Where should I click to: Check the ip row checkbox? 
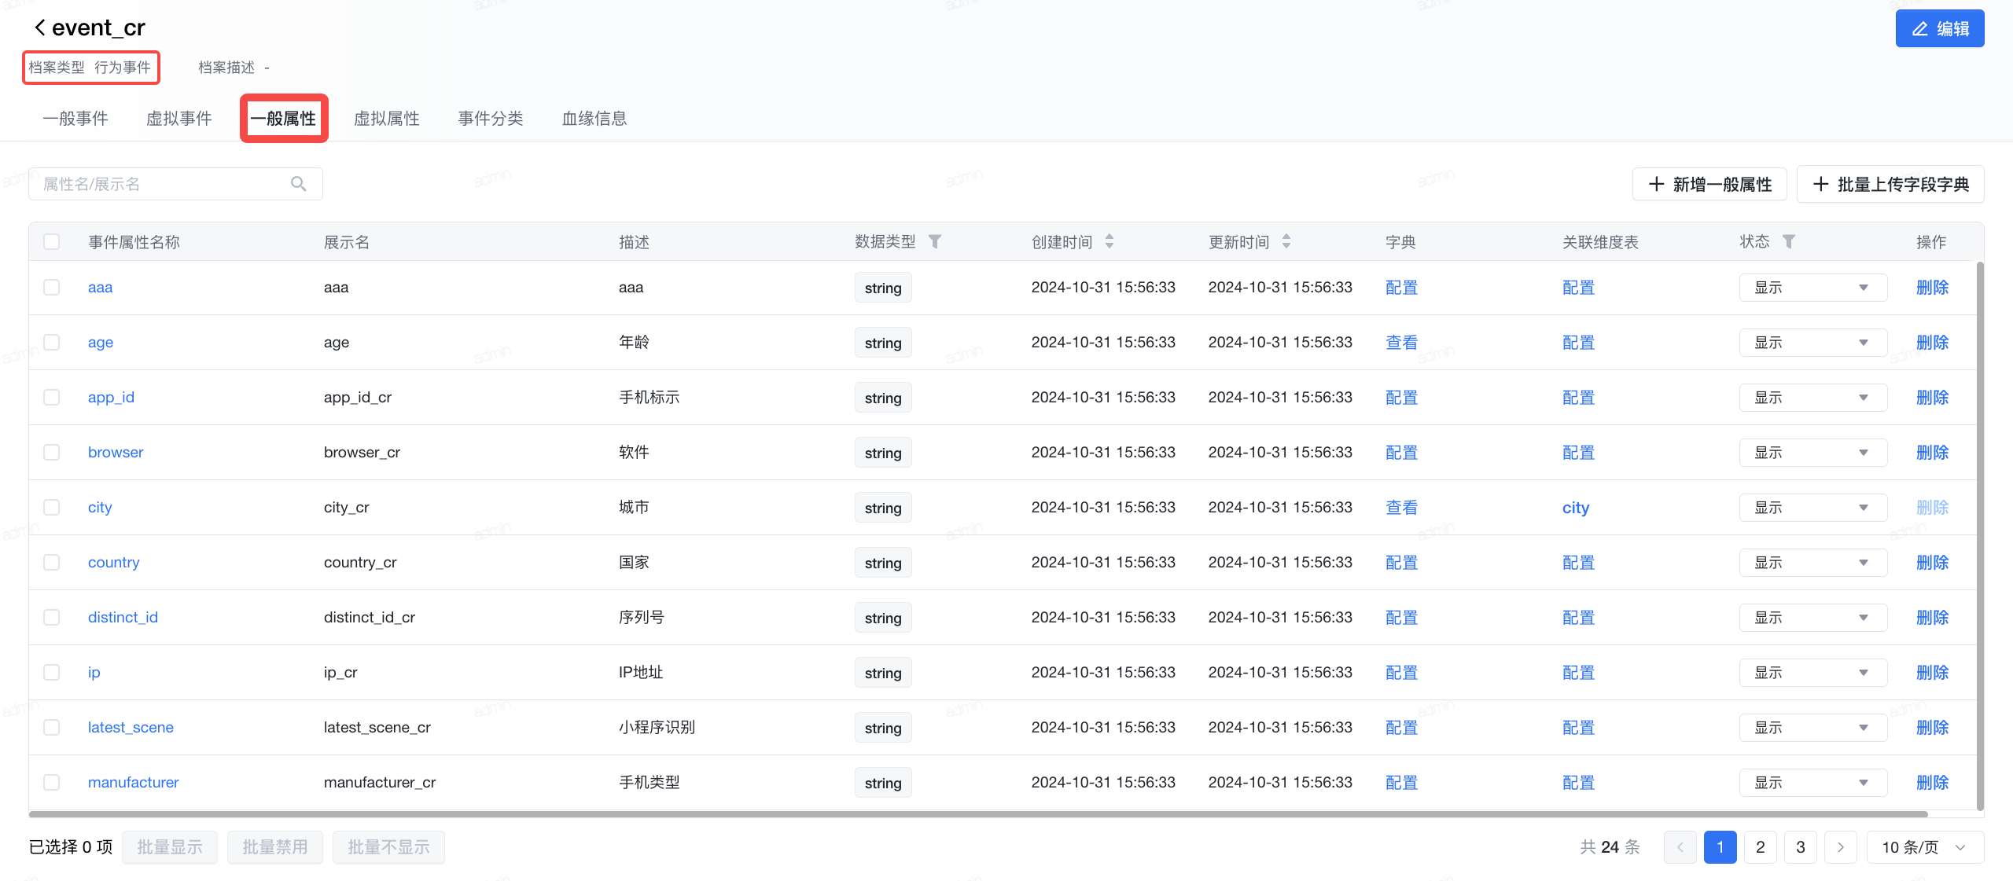(52, 672)
